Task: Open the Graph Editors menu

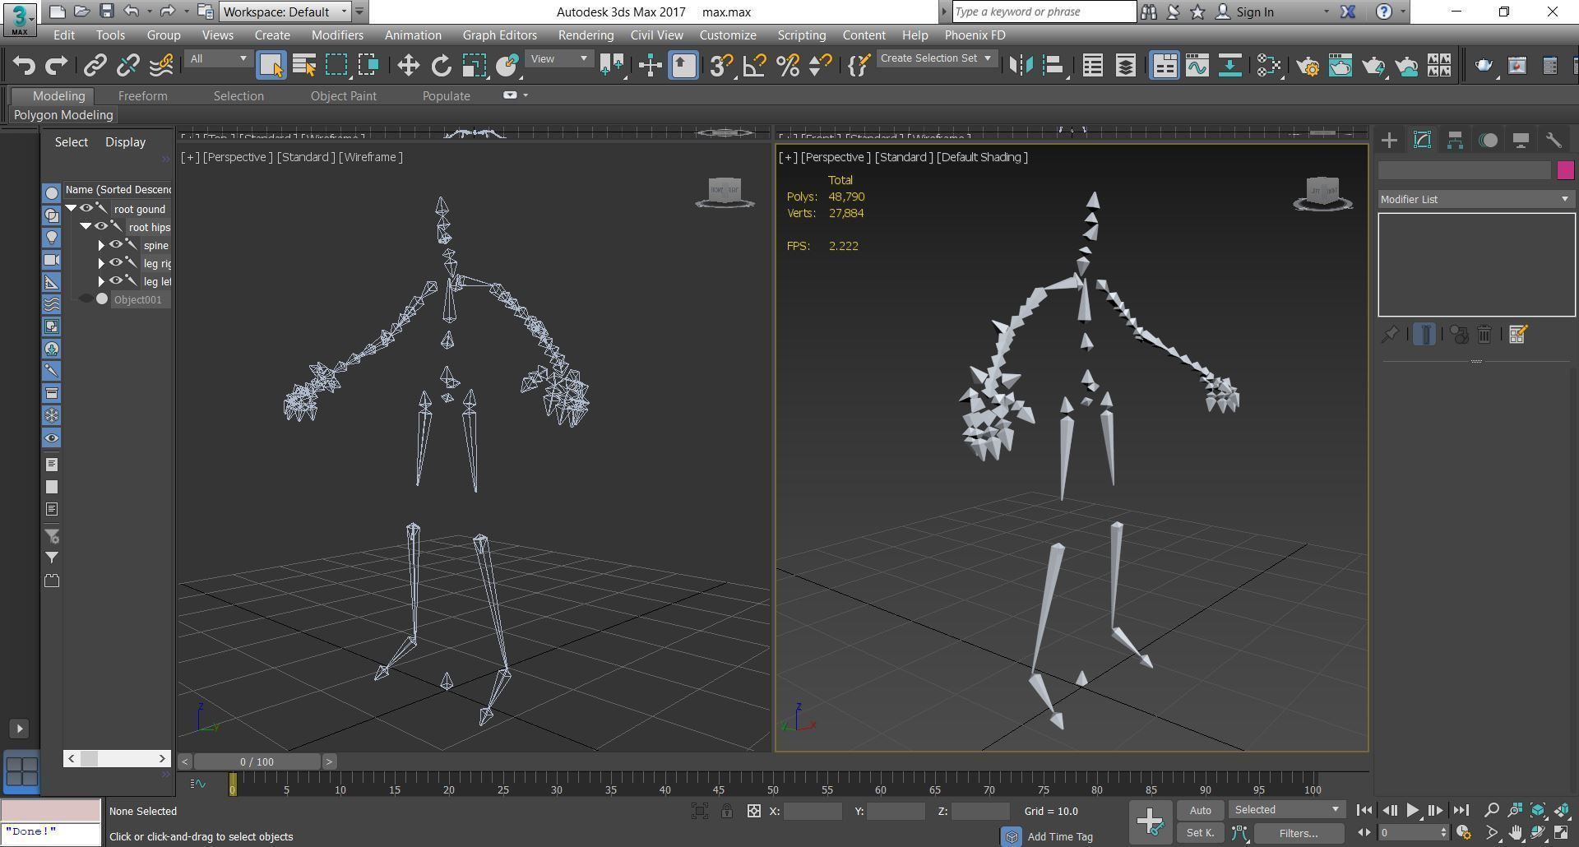Action: [499, 35]
